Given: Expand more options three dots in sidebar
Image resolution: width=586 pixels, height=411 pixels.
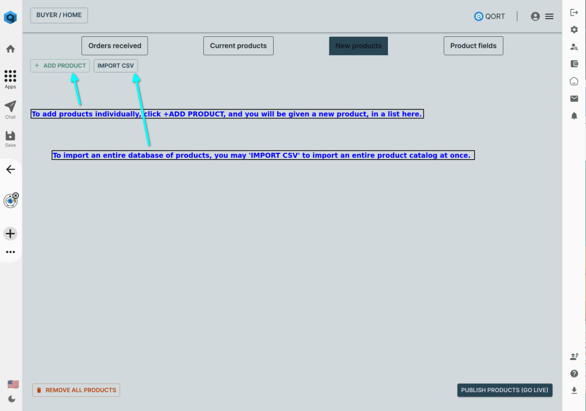Looking at the screenshot, I should point(10,252).
